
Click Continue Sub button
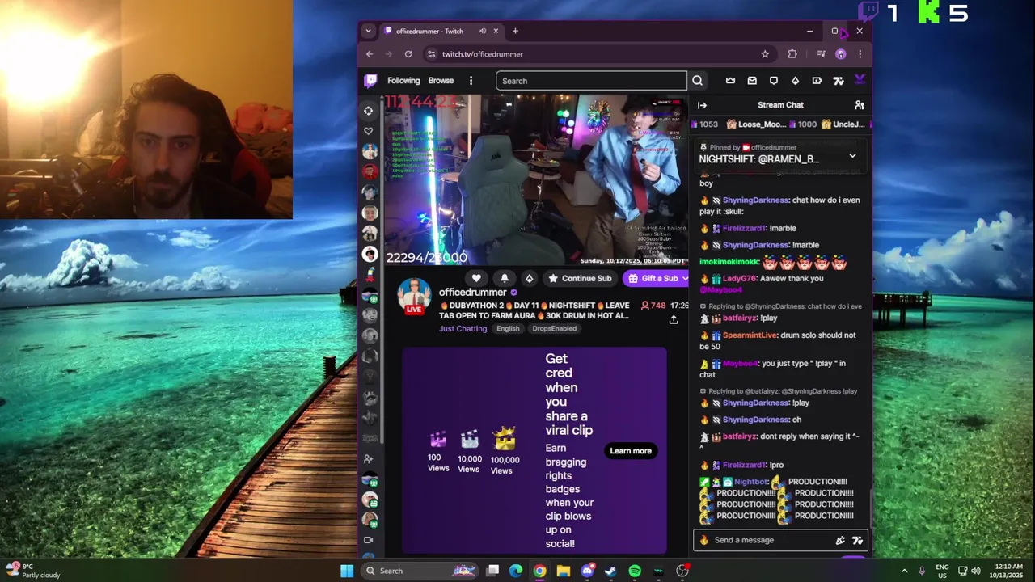coord(580,278)
